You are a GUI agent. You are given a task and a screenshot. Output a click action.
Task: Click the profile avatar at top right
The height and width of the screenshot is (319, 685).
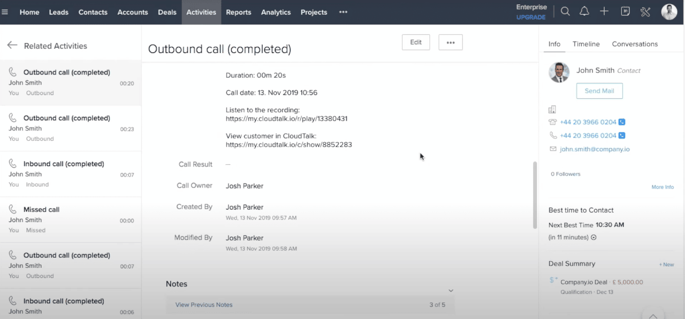point(669,12)
